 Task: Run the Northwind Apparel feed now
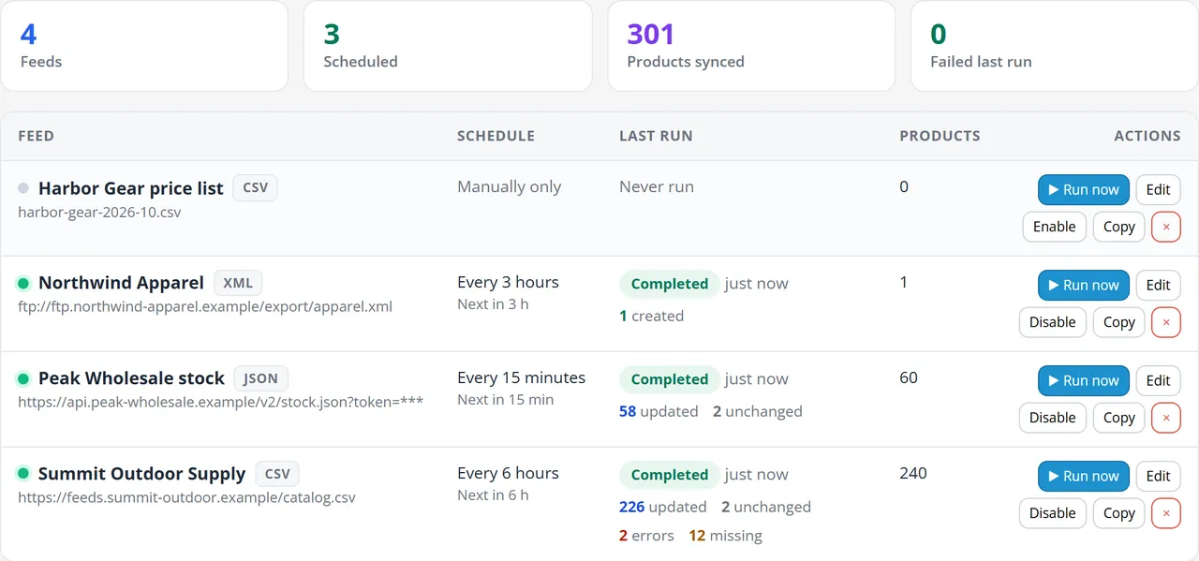point(1084,285)
